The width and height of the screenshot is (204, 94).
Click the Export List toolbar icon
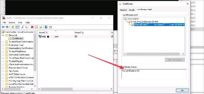[41, 27]
